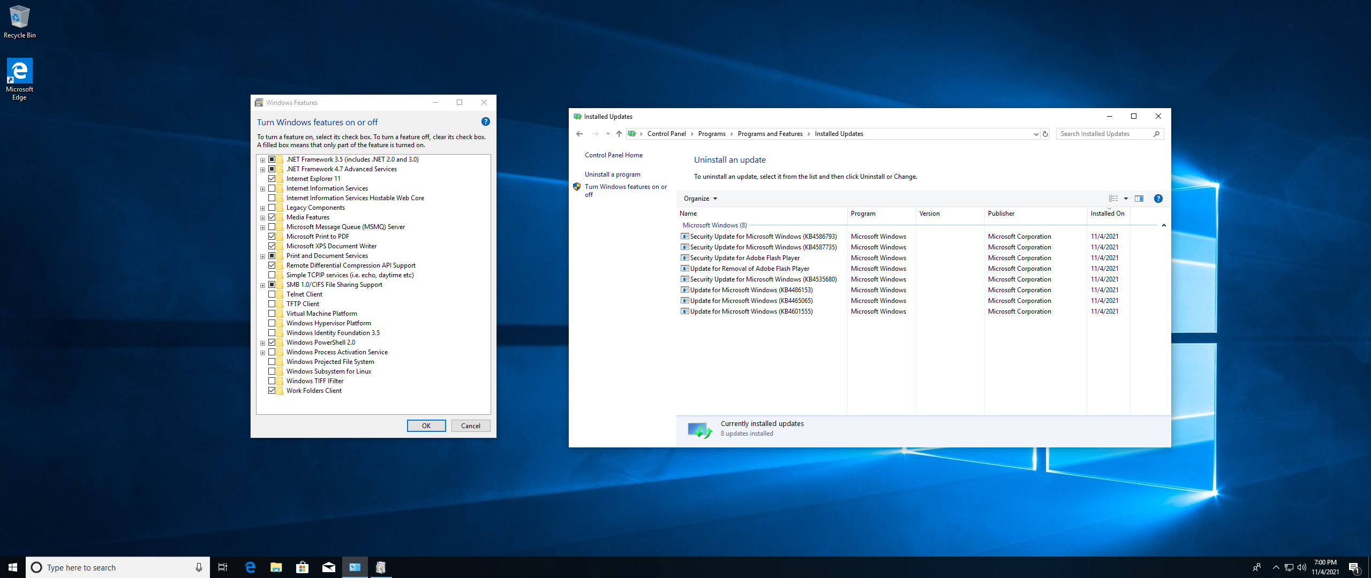Expand Internet Information Services node
The width and height of the screenshot is (1371, 578).
click(262, 189)
